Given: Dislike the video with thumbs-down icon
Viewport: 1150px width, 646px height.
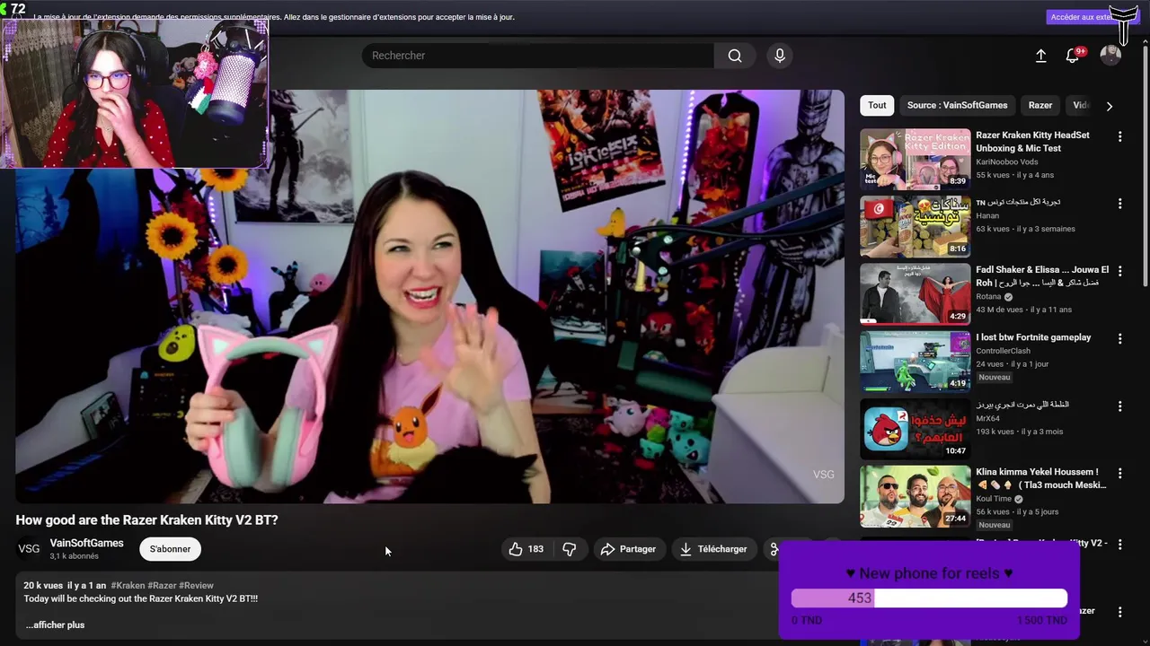Looking at the screenshot, I should coord(570,549).
